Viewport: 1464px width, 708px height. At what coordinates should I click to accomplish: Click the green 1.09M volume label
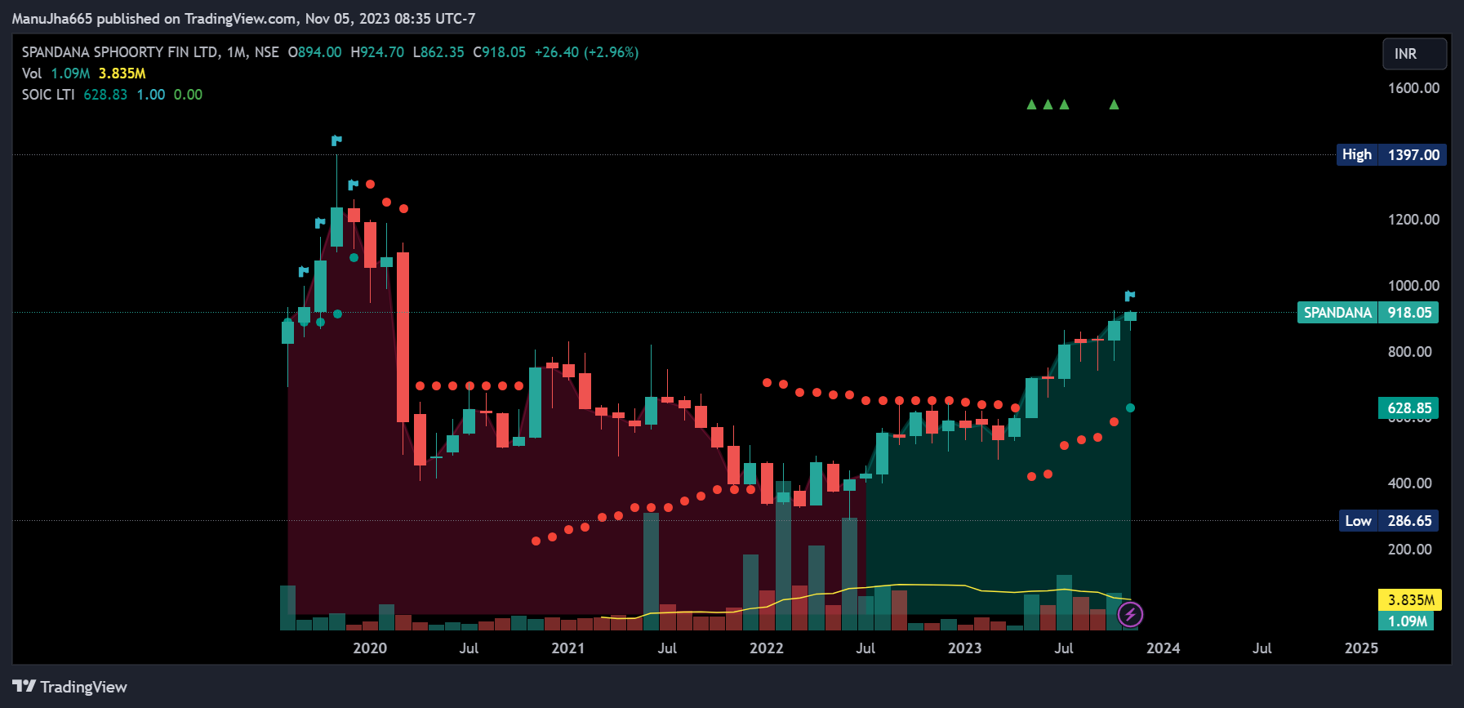[x=1407, y=621]
